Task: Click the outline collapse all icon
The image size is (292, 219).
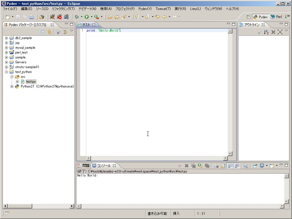Action: point(273,32)
